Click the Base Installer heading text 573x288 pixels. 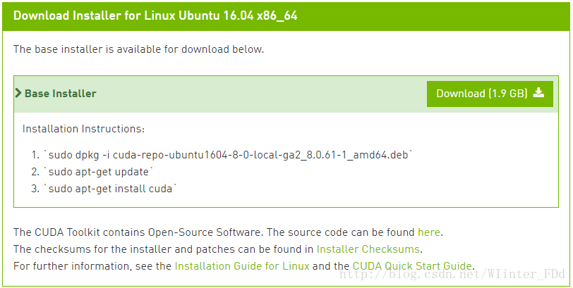point(60,94)
